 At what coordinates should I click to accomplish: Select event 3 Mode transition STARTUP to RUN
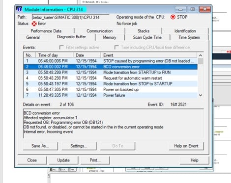tap(111, 73)
